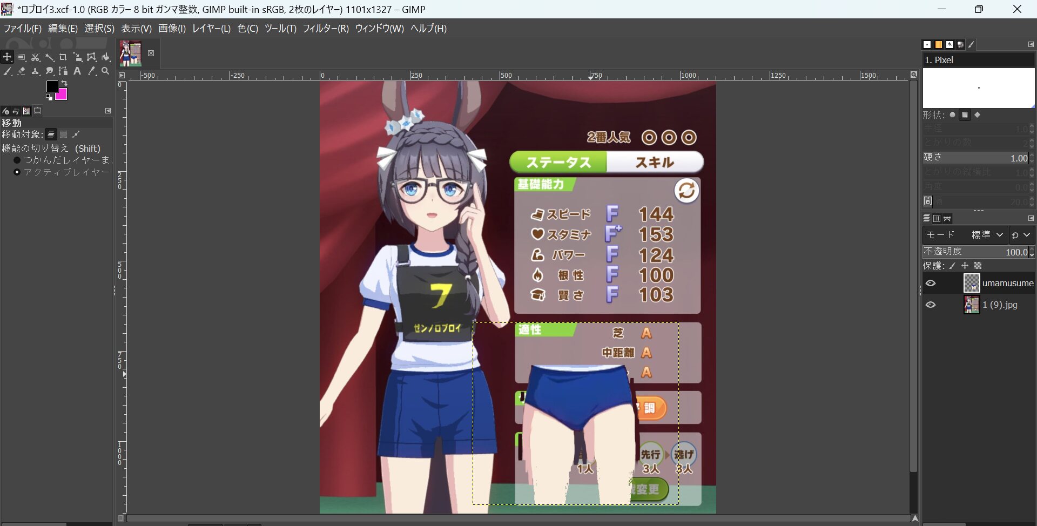Swap foreground and background colors
This screenshot has height=526, width=1037.
[x=64, y=83]
